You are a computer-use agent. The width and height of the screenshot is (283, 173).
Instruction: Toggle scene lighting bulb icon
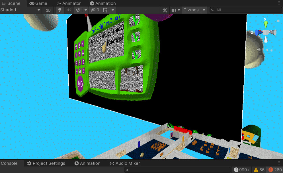[60, 10]
